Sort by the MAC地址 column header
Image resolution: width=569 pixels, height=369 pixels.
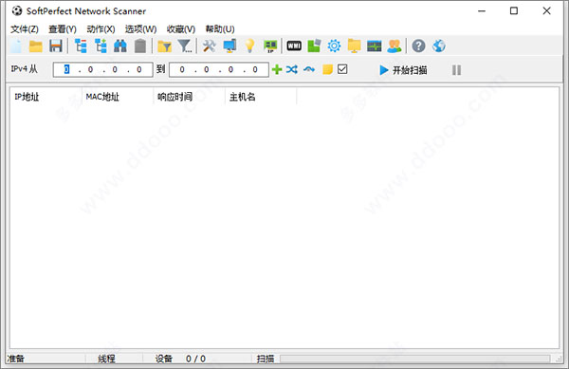tap(118, 97)
